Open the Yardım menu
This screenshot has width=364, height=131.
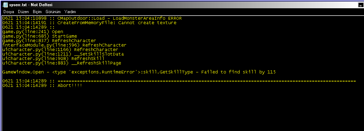pos(70,12)
